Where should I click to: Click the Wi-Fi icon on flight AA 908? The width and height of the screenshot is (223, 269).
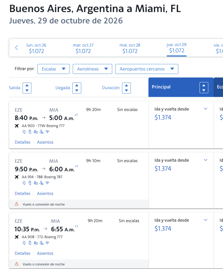tap(47, 243)
